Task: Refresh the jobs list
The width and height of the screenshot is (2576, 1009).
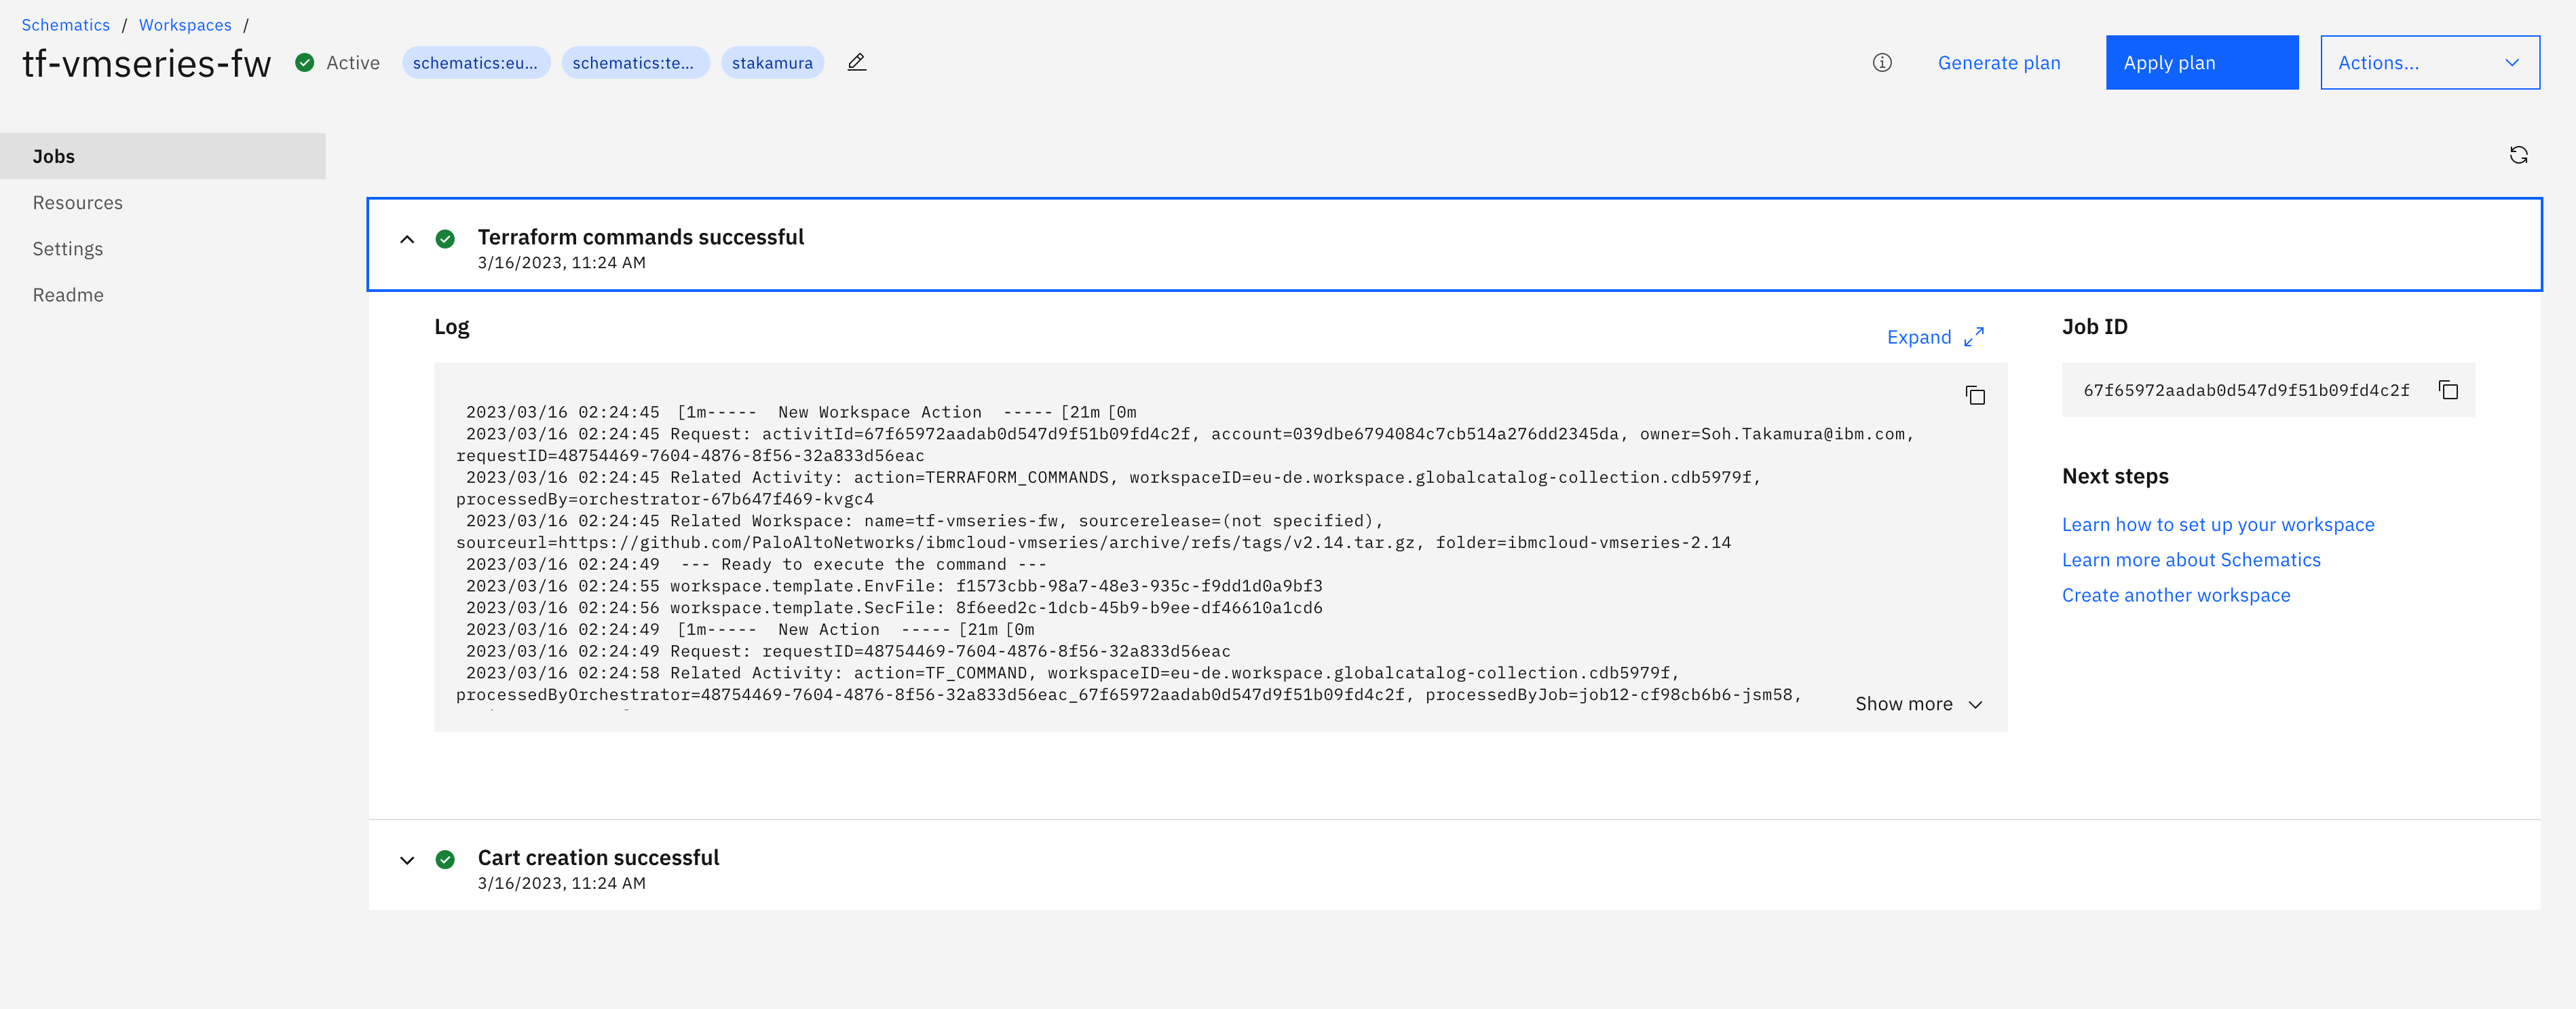Action: coord(2519,155)
